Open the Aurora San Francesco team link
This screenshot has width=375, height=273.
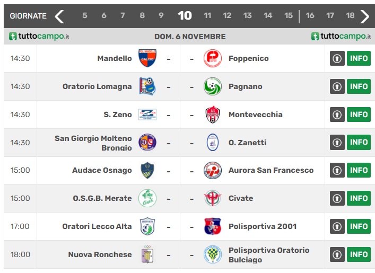[271, 170]
